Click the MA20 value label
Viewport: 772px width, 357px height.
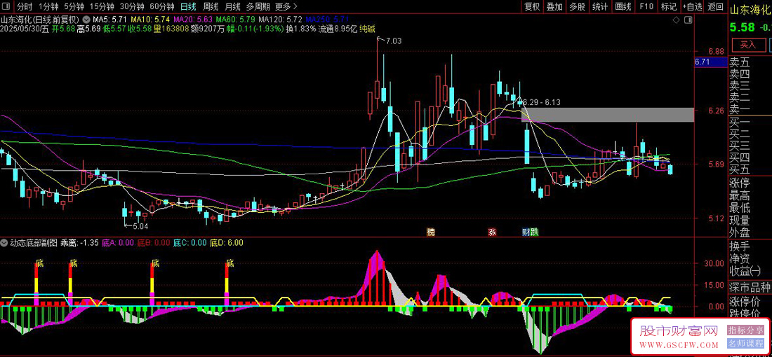click(x=193, y=20)
